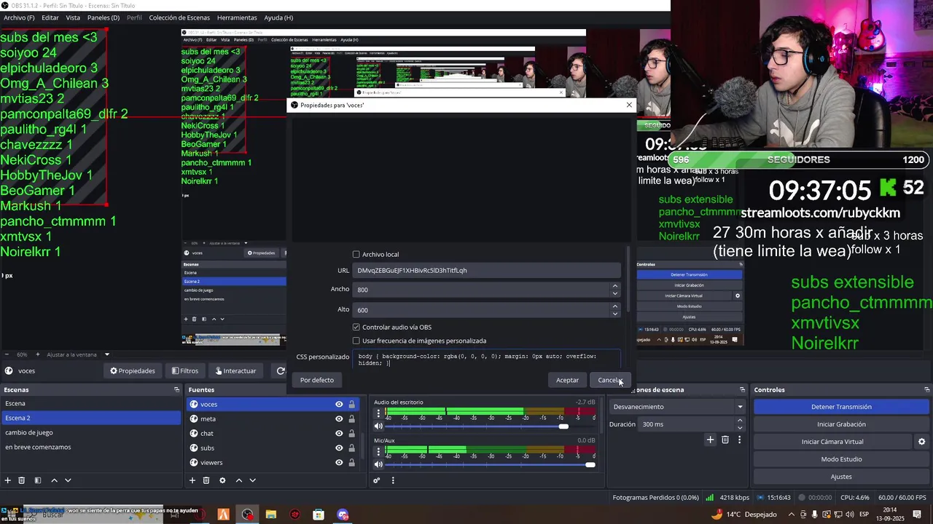This screenshot has width=933, height=524.
Task: Open Microsoft Store from the taskbar
Action: click(x=319, y=515)
